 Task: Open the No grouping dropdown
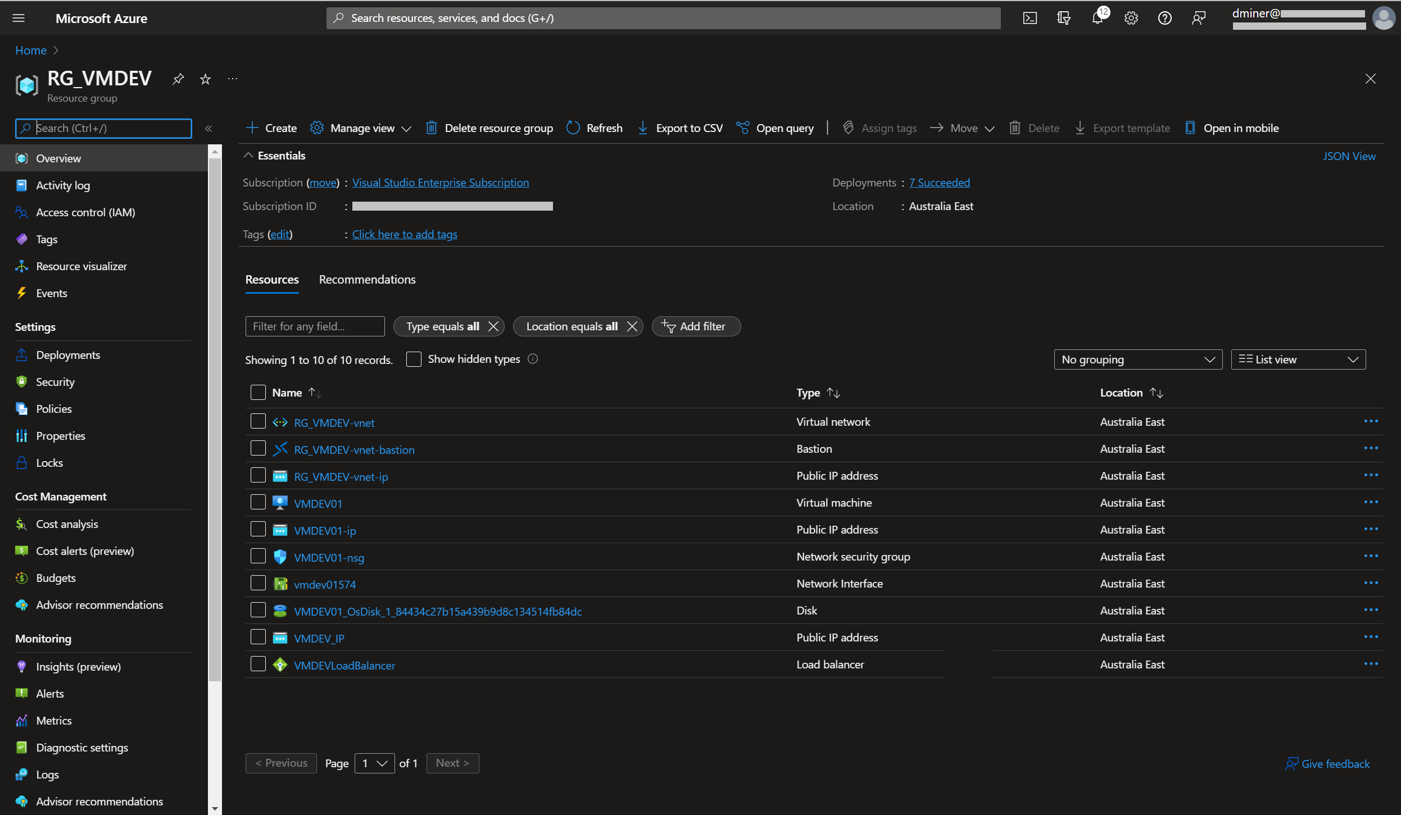(1137, 359)
